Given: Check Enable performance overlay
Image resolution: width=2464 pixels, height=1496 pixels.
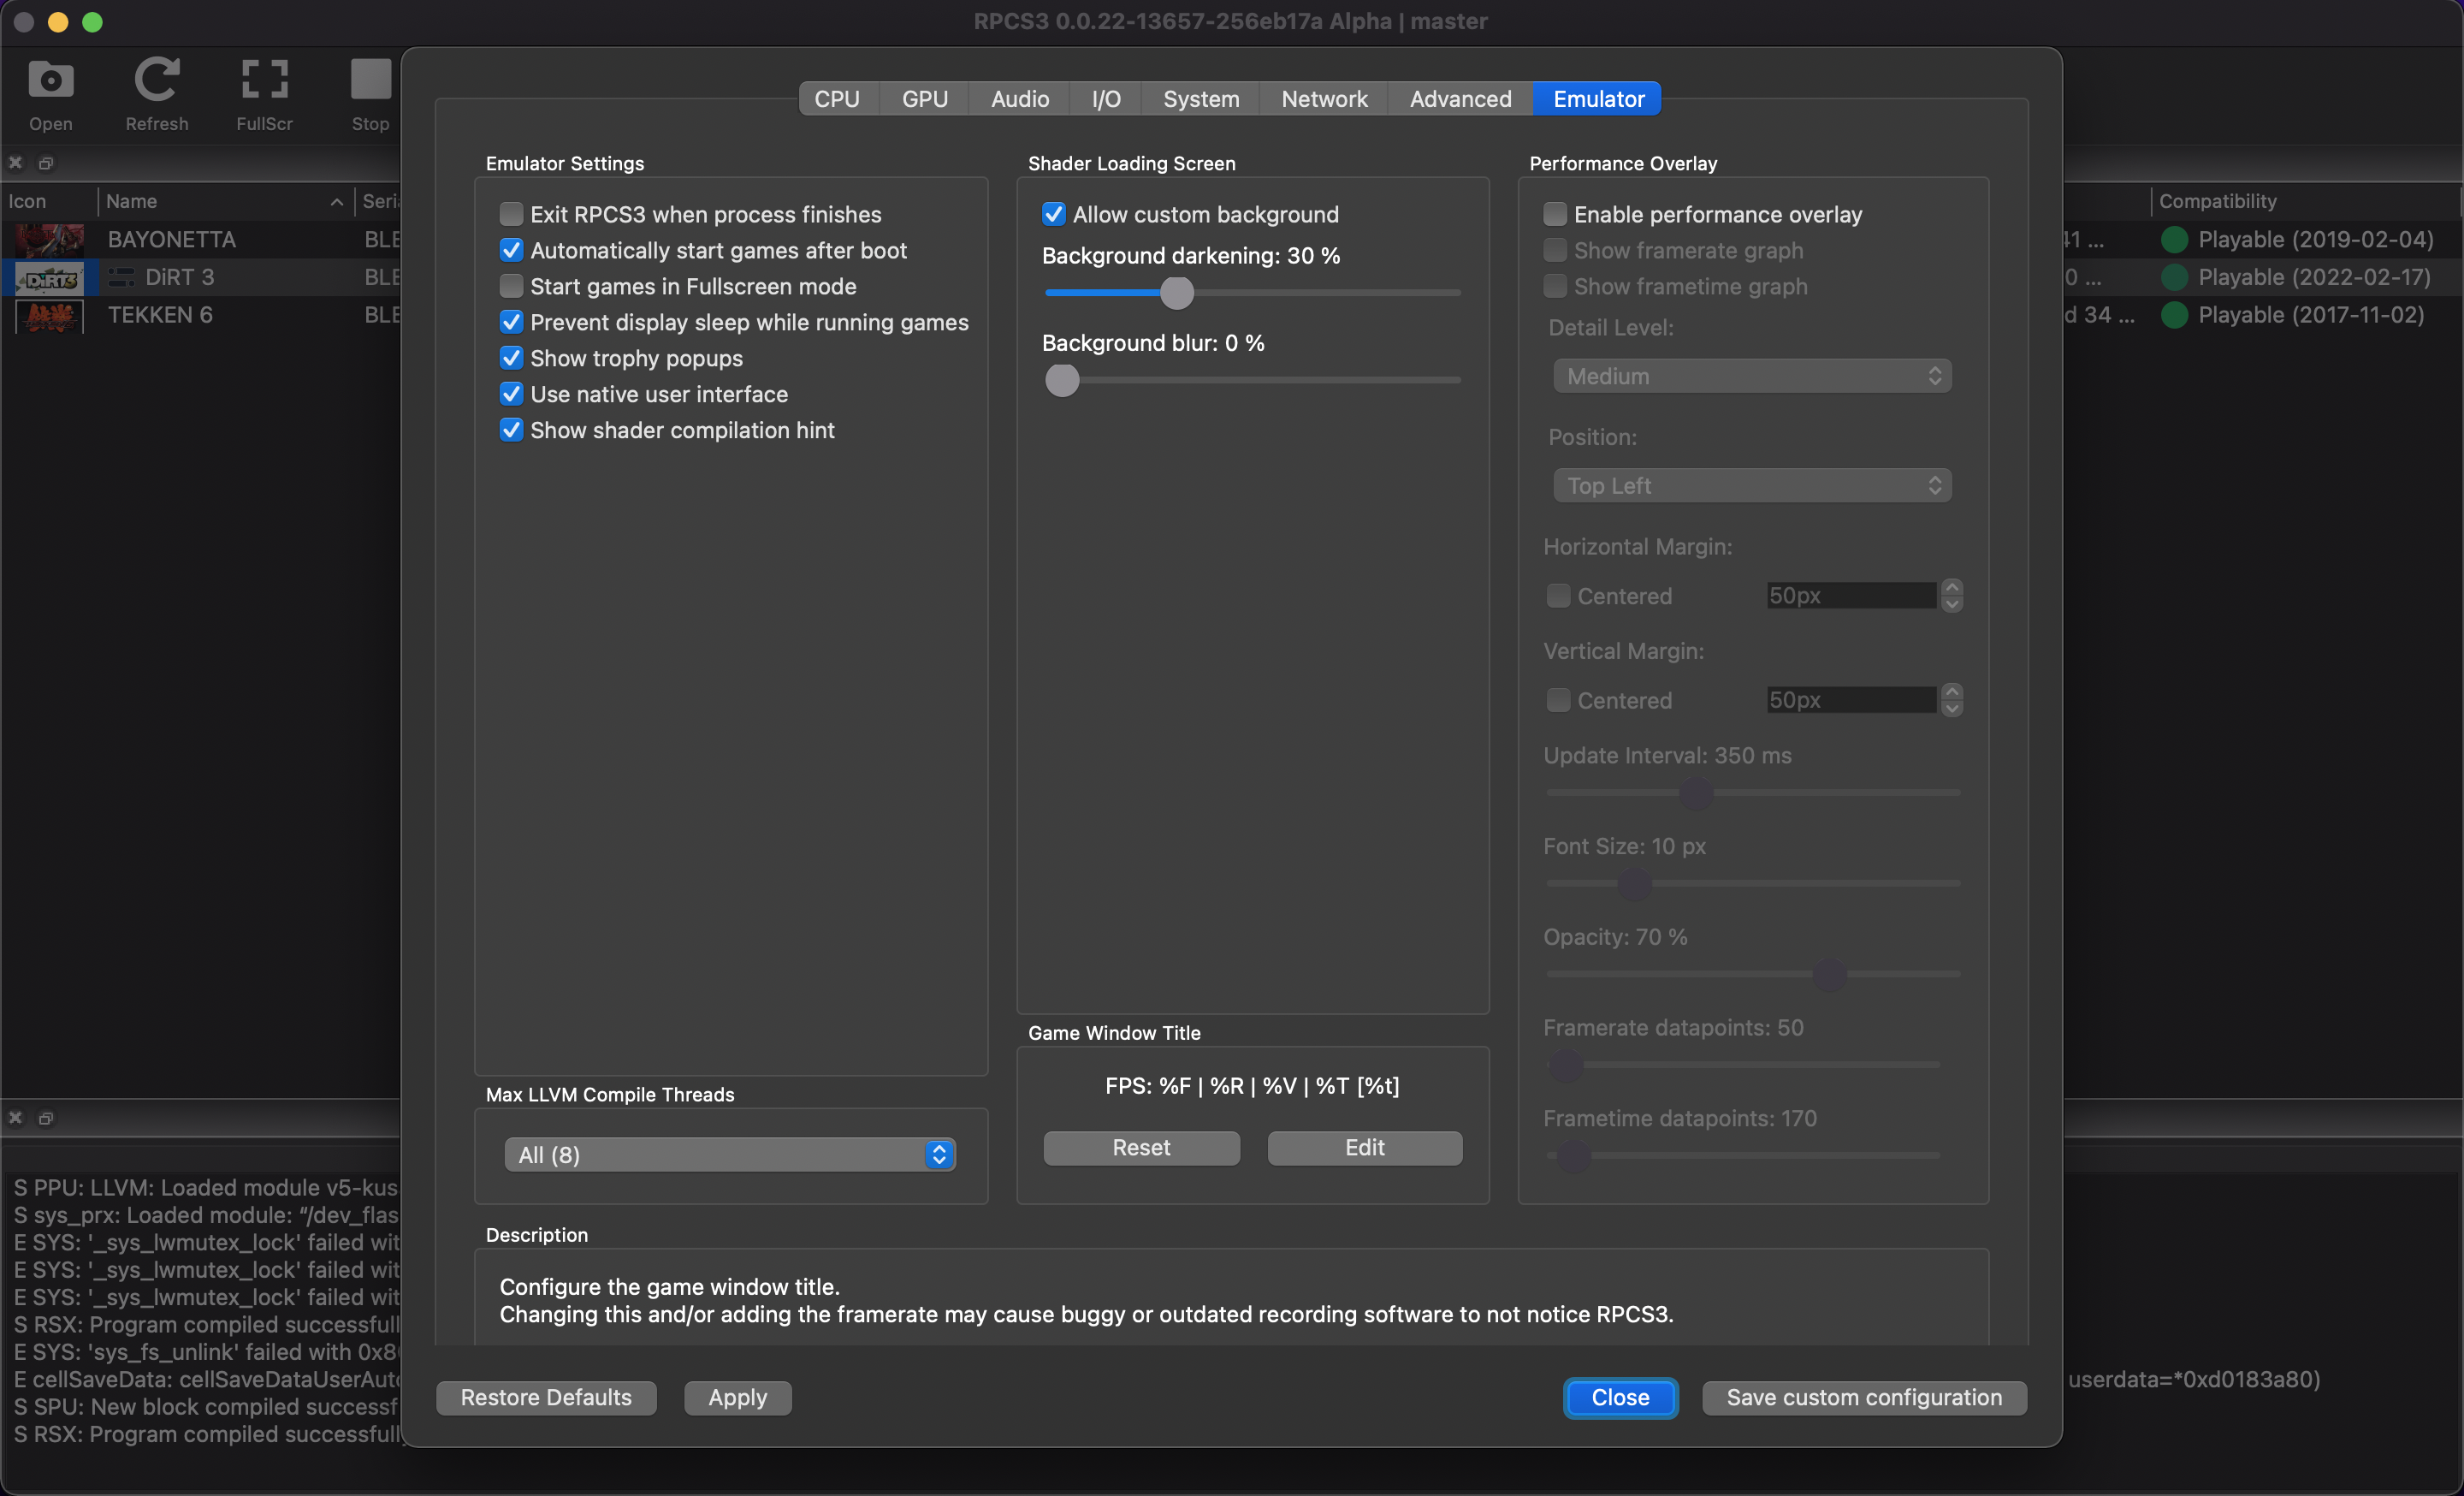Looking at the screenshot, I should (x=1554, y=214).
